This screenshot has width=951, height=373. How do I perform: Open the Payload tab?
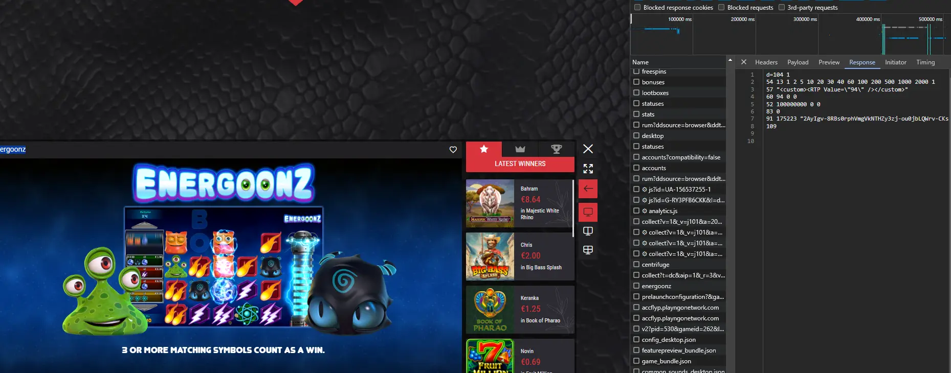pyautogui.click(x=798, y=62)
